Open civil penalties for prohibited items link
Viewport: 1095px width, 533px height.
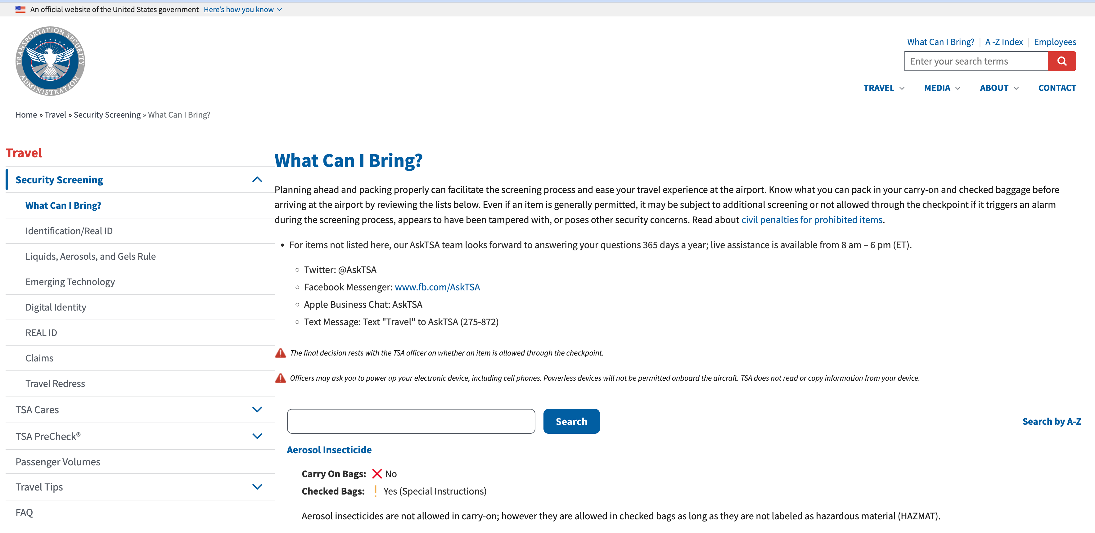811,220
